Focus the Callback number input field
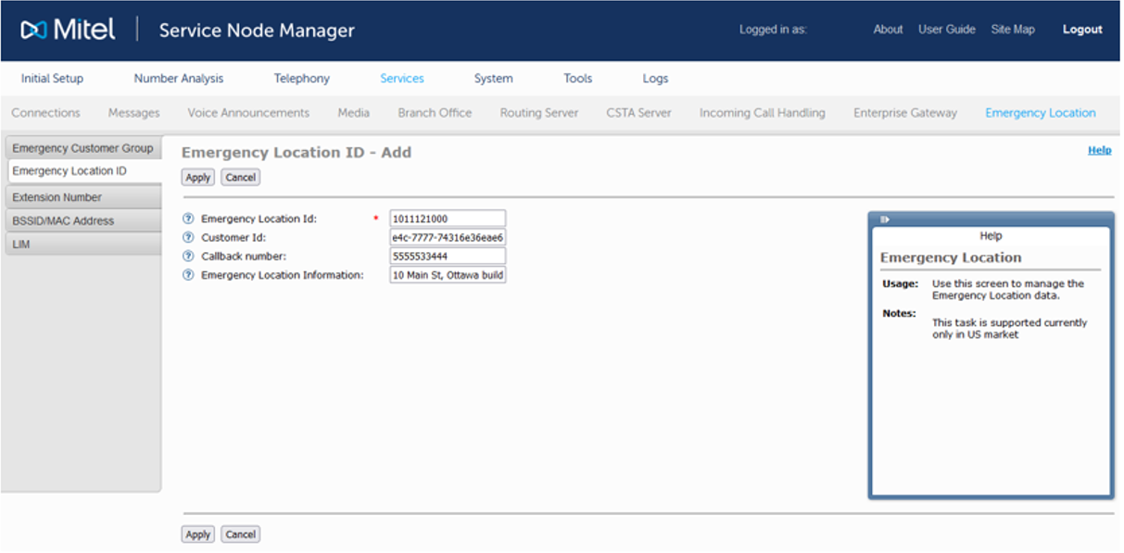The image size is (1124, 553). click(x=448, y=257)
